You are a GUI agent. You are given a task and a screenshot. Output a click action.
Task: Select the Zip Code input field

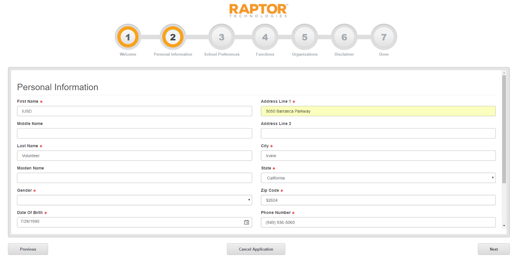(x=378, y=200)
